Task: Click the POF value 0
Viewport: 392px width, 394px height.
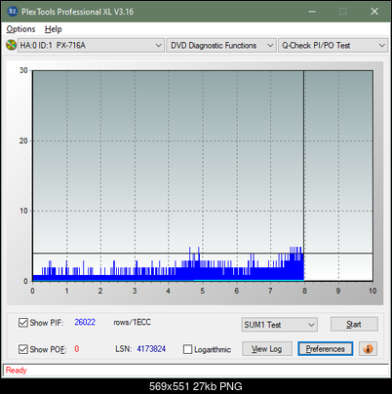Action: [77, 349]
